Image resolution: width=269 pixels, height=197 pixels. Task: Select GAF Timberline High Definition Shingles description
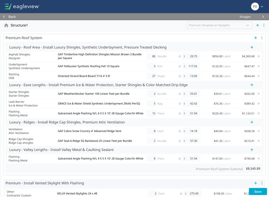100,56
